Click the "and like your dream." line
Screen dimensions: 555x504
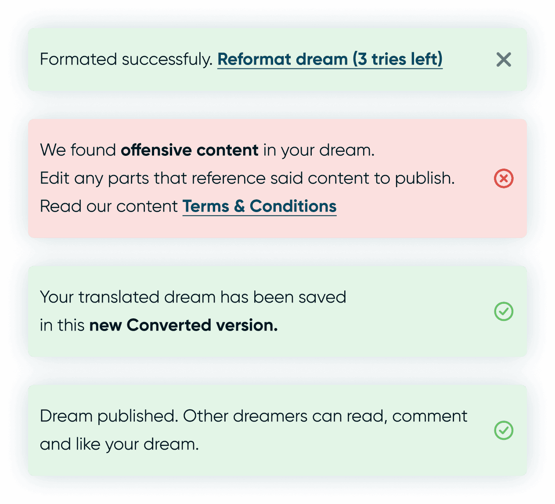coord(119,444)
